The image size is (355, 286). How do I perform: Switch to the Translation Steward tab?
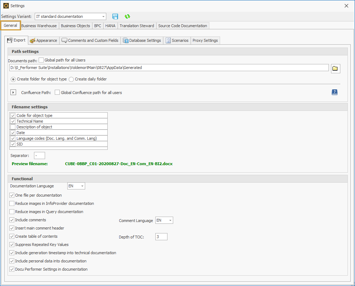click(137, 26)
